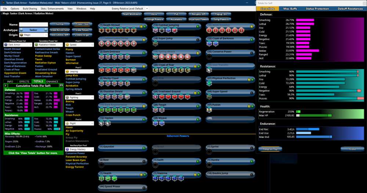Select the empty slot under Conserve Power
The height and width of the screenshot is (193, 367).
209,57
